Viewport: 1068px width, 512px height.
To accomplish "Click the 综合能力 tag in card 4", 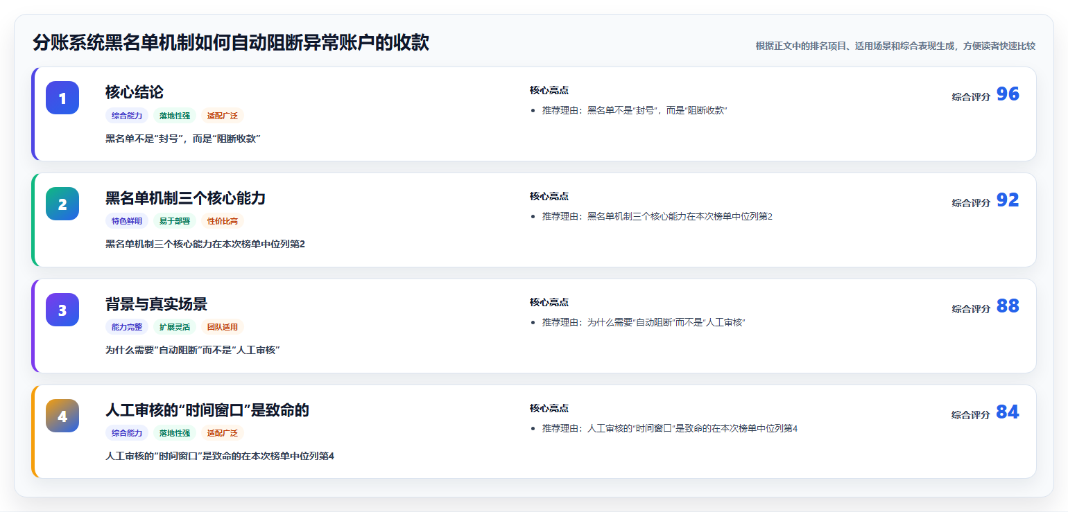I will (127, 433).
